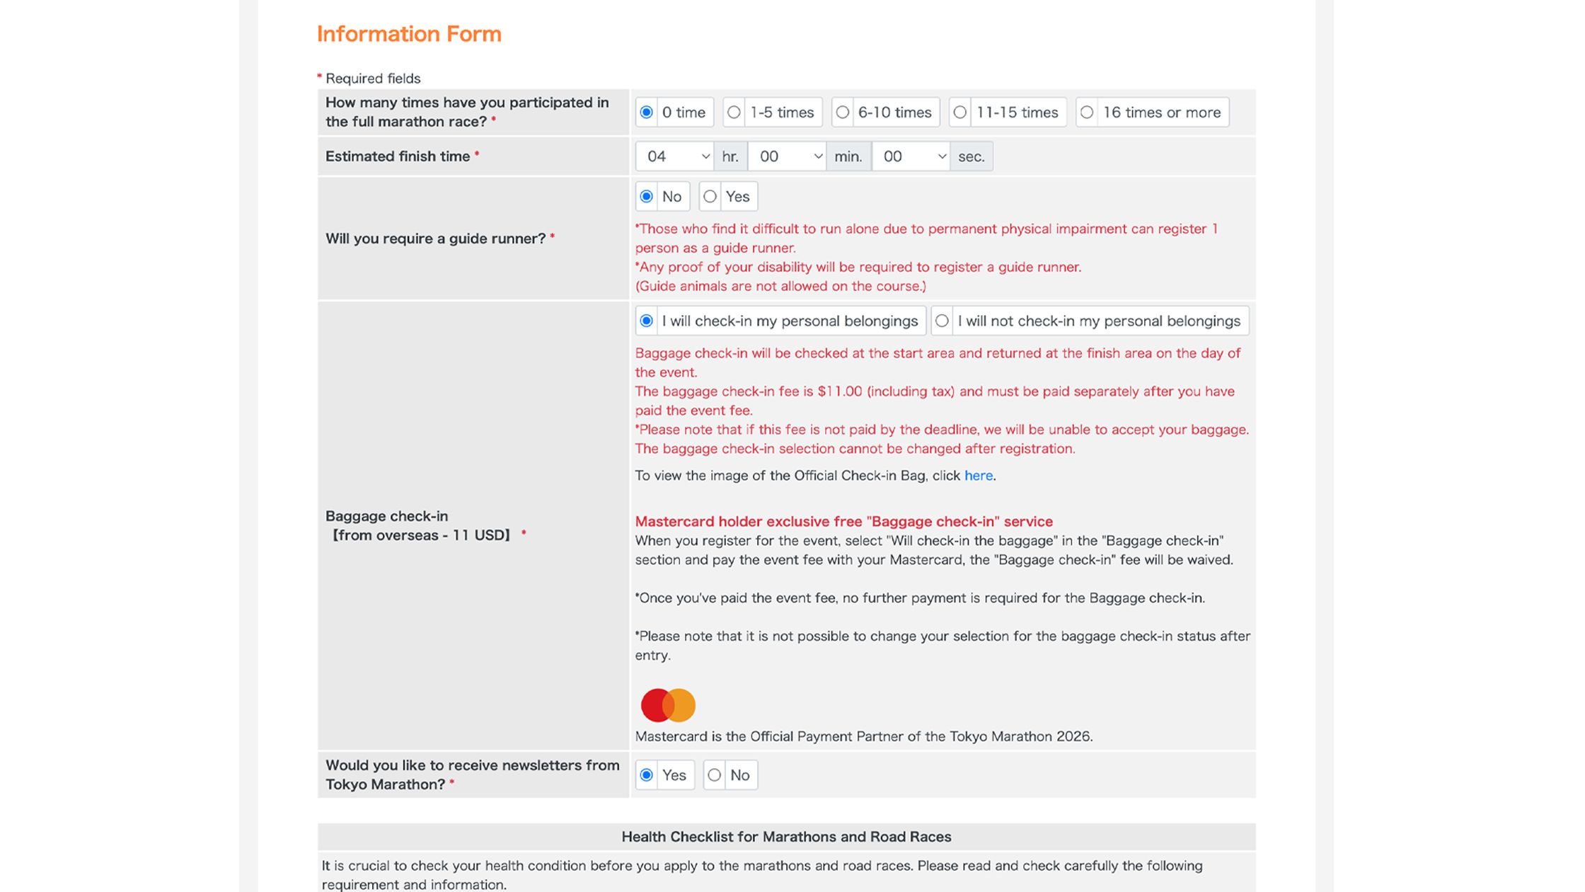
Task: Open the seconds finish time dropdown
Action: 910,156
